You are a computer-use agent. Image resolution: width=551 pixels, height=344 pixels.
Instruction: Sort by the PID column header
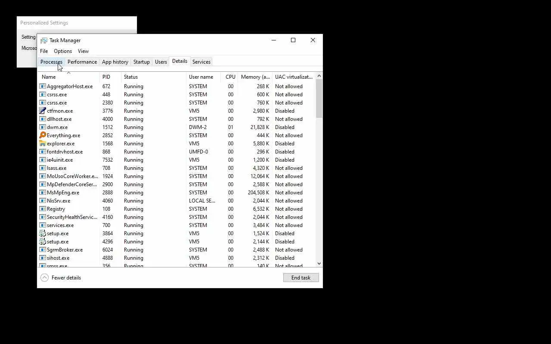110,77
